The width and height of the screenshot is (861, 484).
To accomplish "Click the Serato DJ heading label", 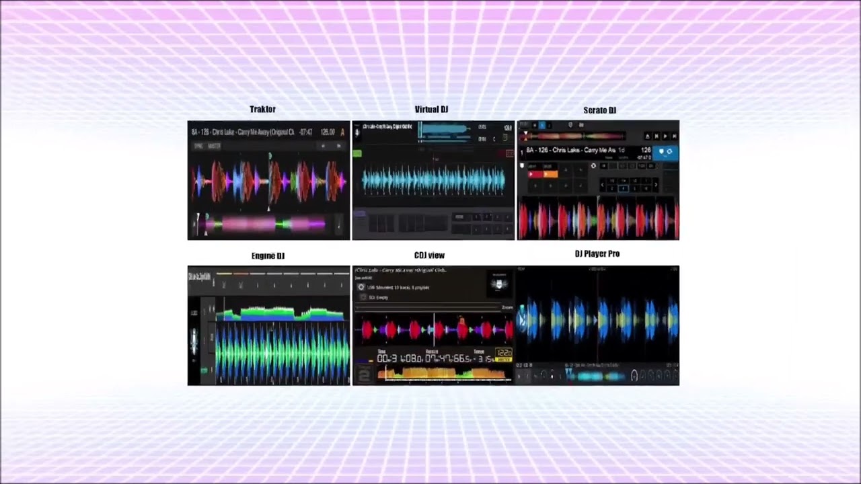I will pos(599,110).
